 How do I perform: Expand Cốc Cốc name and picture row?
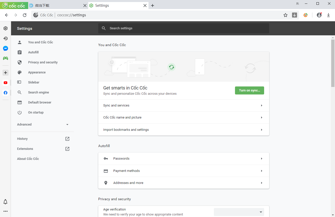184,118
